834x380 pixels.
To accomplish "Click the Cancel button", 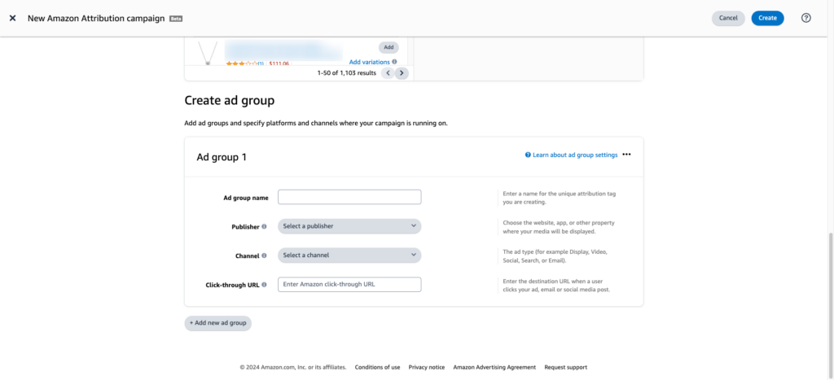I will [728, 18].
